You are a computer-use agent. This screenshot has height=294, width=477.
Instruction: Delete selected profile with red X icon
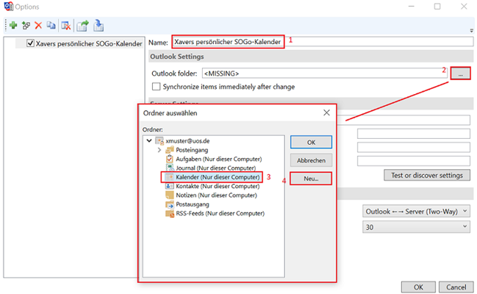click(x=38, y=25)
